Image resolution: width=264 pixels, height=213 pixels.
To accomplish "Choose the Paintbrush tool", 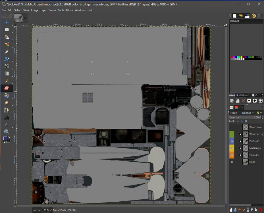I will (x=7, y=81).
